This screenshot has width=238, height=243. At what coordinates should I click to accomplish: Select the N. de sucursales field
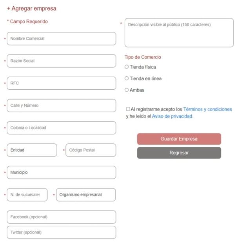coord(27,195)
